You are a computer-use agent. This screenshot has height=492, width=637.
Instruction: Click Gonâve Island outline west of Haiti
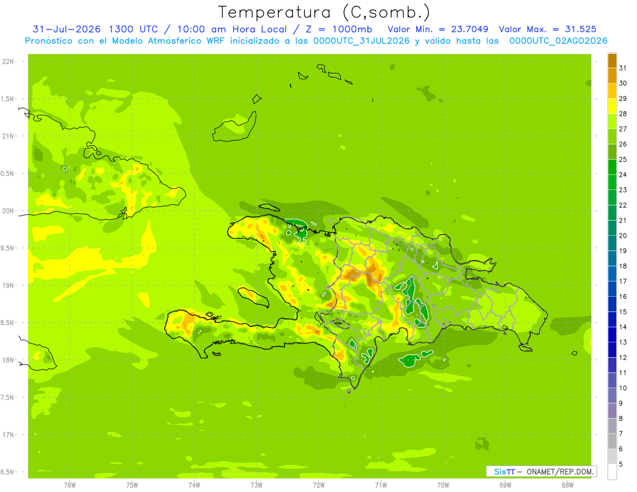(x=253, y=298)
